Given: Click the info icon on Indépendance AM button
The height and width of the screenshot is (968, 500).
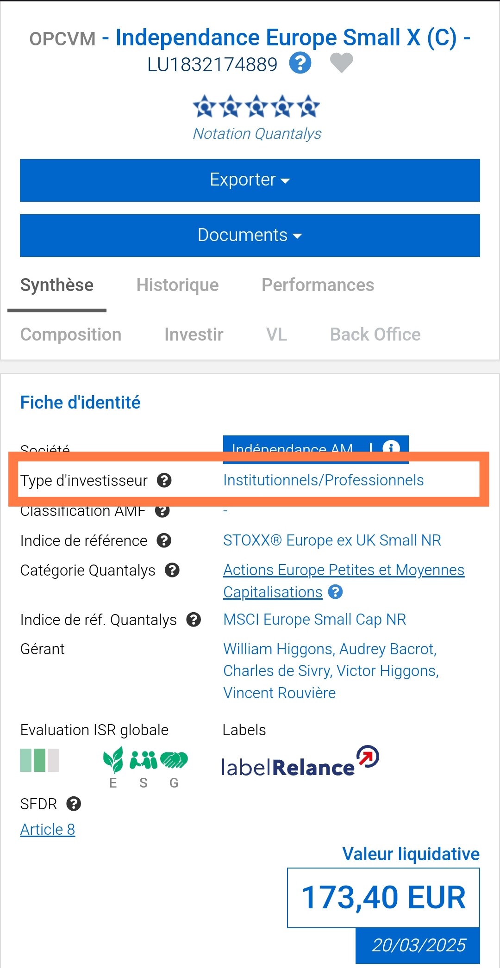Looking at the screenshot, I should click(391, 448).
